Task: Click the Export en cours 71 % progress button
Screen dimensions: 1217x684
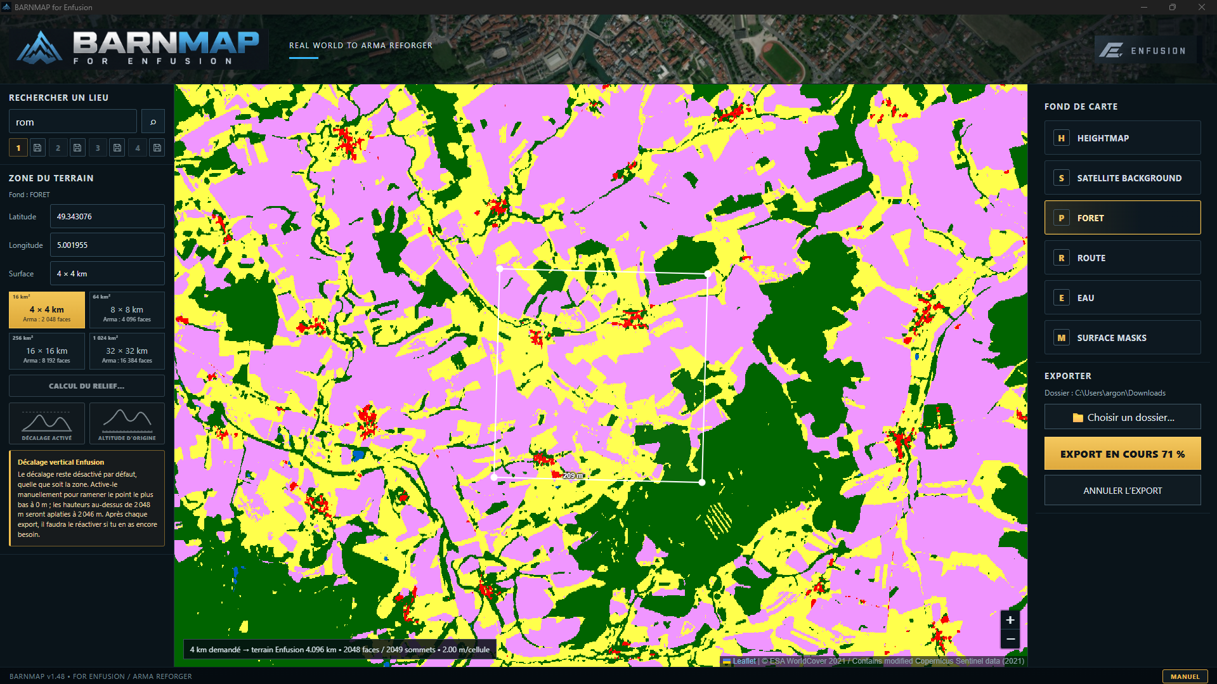Action: [1123, 454]
